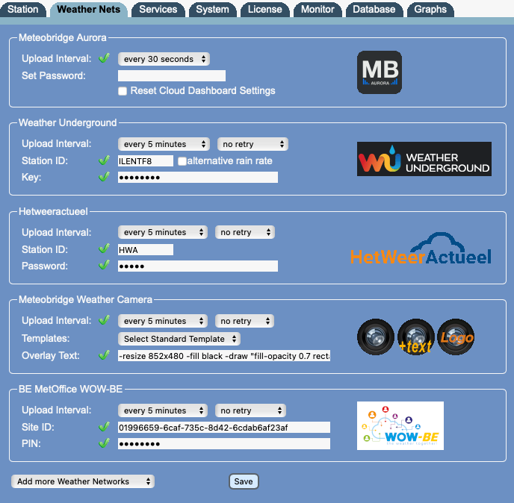The height and width of the screenshot is (503, 514).
Task: Click the Weather Underground logo
Action: click(x=424, y=159)
